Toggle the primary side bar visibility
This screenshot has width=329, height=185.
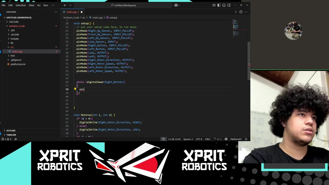tap(219, 5)
